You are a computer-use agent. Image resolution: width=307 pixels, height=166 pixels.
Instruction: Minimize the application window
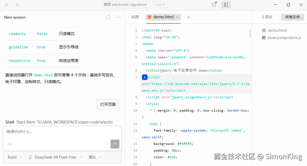pyautogui.click(x=276, y=5)
